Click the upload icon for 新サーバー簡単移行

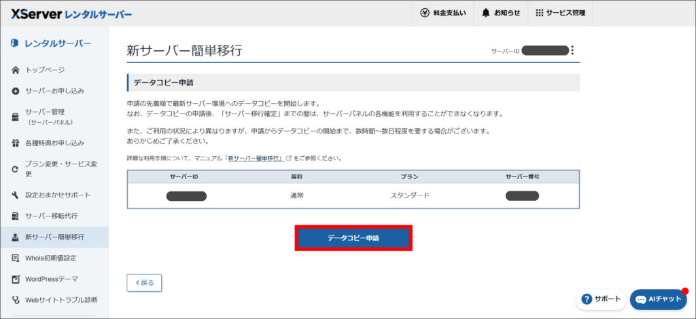(16, 237)
